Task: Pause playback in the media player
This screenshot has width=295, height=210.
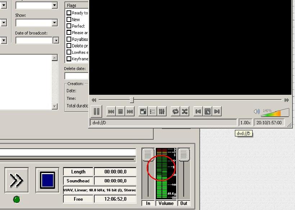Action: (x=96, y=111)
